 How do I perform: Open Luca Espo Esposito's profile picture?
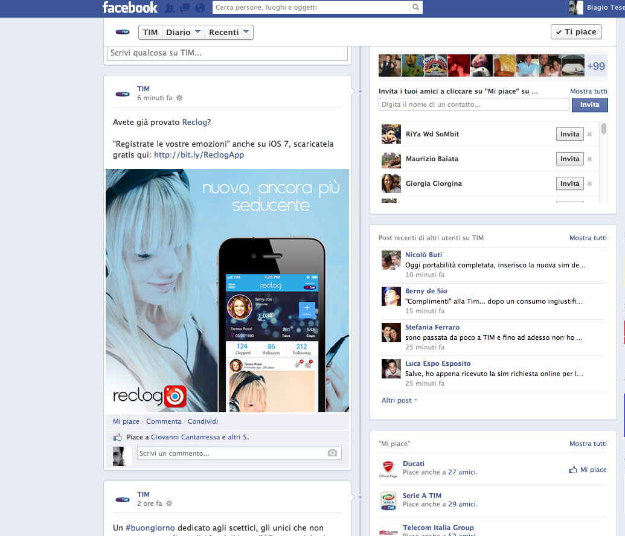point(391,369)
